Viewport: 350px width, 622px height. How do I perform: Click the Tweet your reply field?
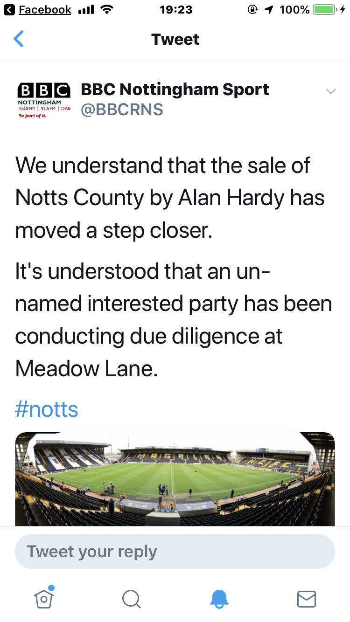click(x=175, y=552)
